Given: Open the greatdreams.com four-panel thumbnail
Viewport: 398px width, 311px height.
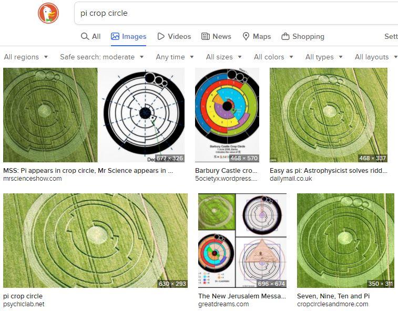Looking at the screenshot, I should point(242,241).
